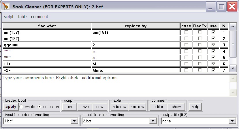Click comment box scroll-down arrow
The height and width of the screenshot is (129, 239).
pos(233,92)
